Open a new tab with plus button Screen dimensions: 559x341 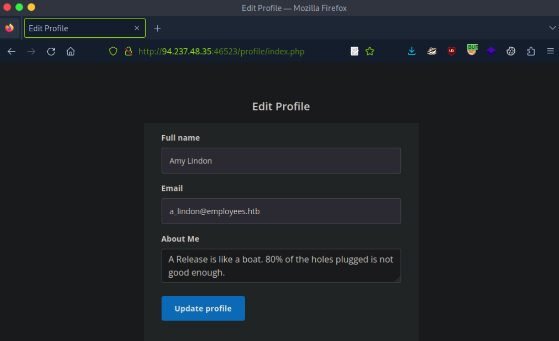158,28
